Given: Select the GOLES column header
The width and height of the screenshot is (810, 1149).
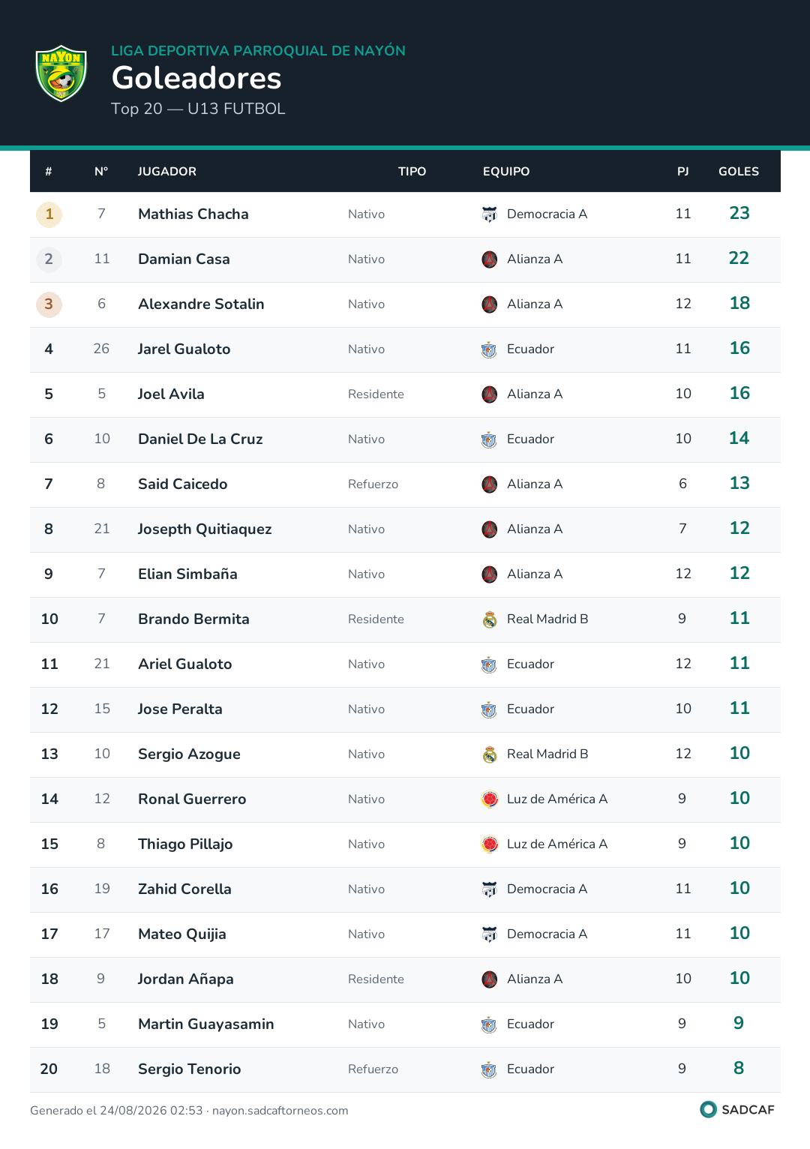Looking at the screenshot, I should pyautogui.click(x=739, y=172).
